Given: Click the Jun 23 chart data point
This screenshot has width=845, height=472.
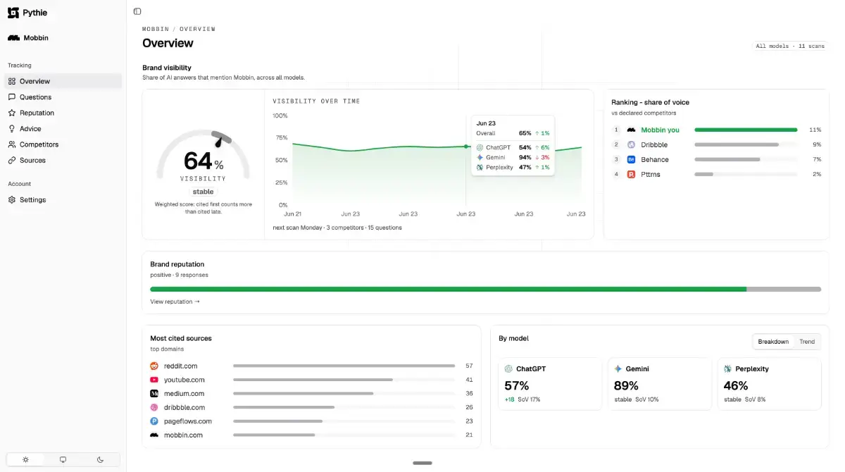Looking at the screenshot, I should click(x=465, y=147).
